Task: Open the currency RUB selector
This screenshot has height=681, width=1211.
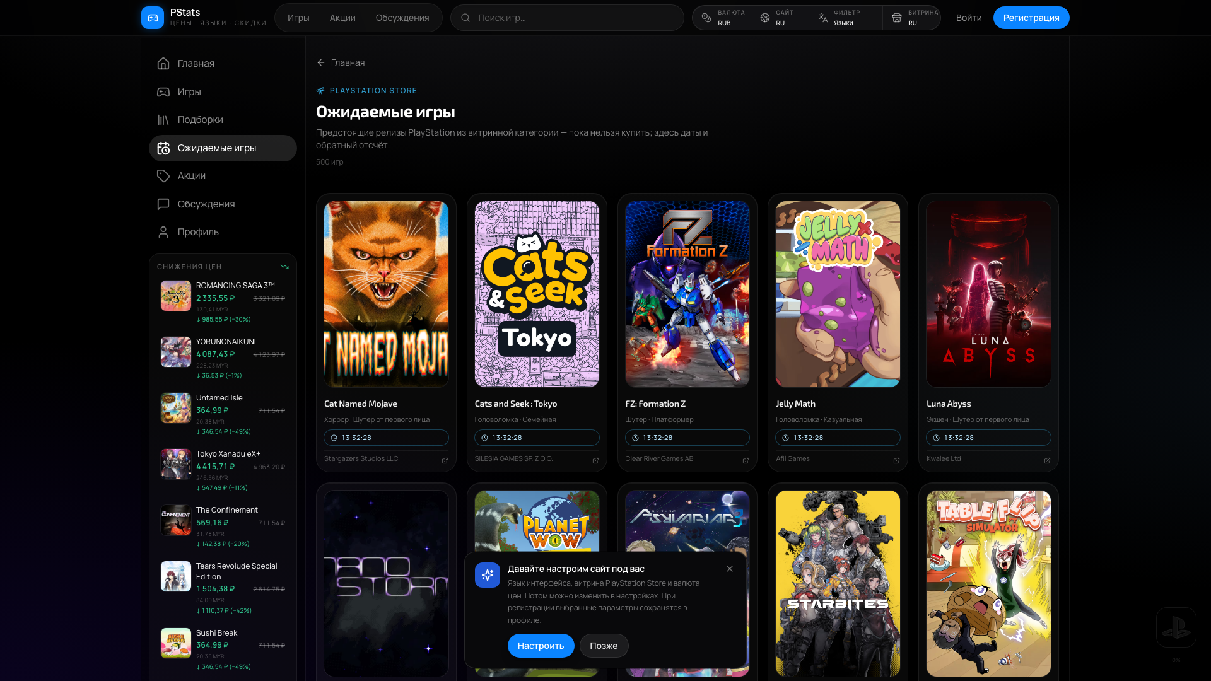Action: (x=722, y=18)
